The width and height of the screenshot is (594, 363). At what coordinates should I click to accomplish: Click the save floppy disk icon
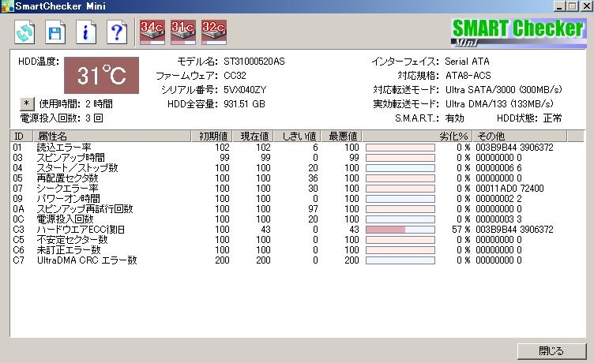point(55,32)
